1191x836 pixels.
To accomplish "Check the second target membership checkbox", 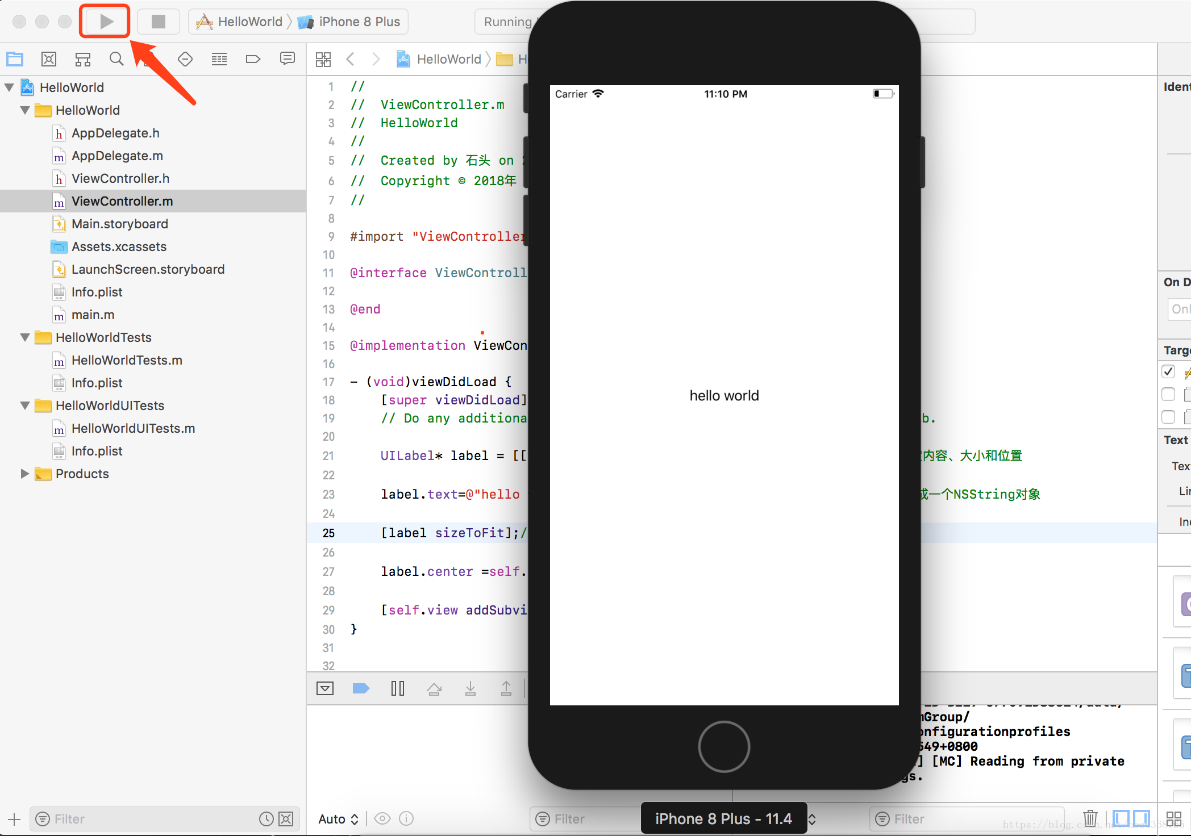I will pyautogui.click(x=1168, y=394).
